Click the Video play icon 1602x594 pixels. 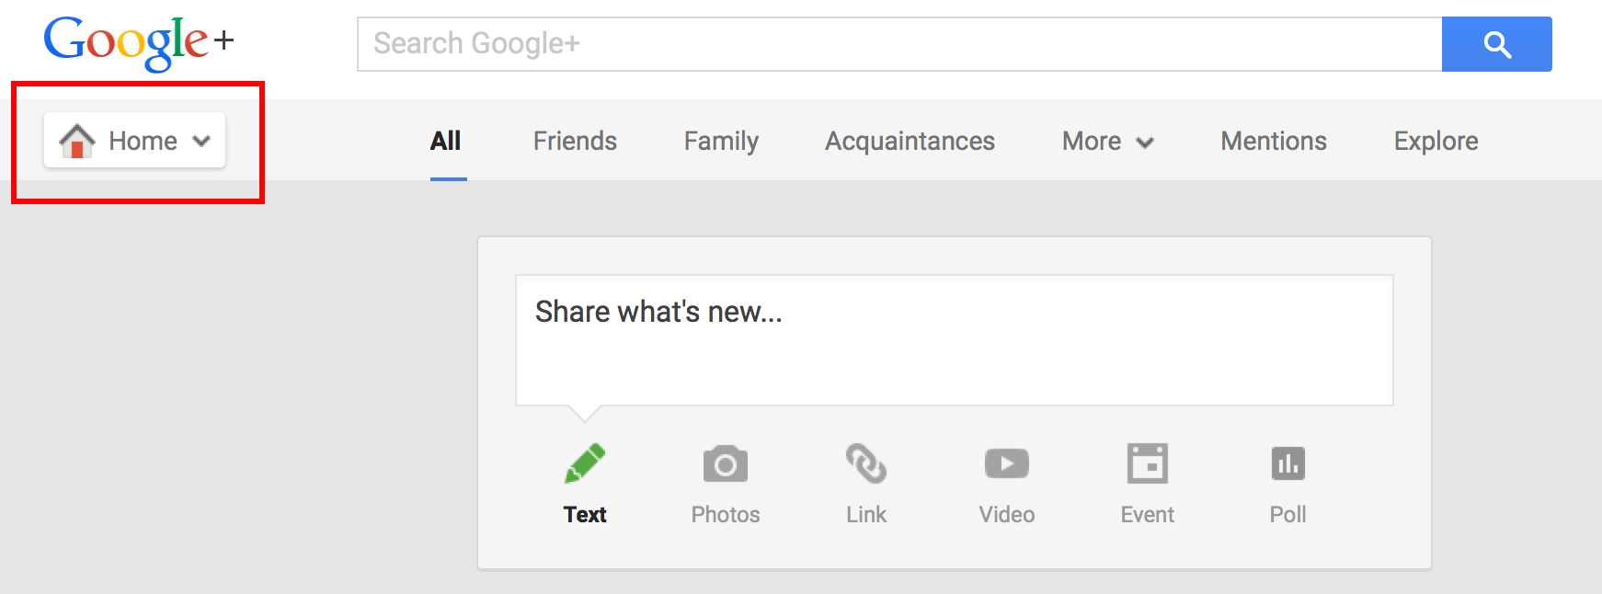(x=1007, y=463)
